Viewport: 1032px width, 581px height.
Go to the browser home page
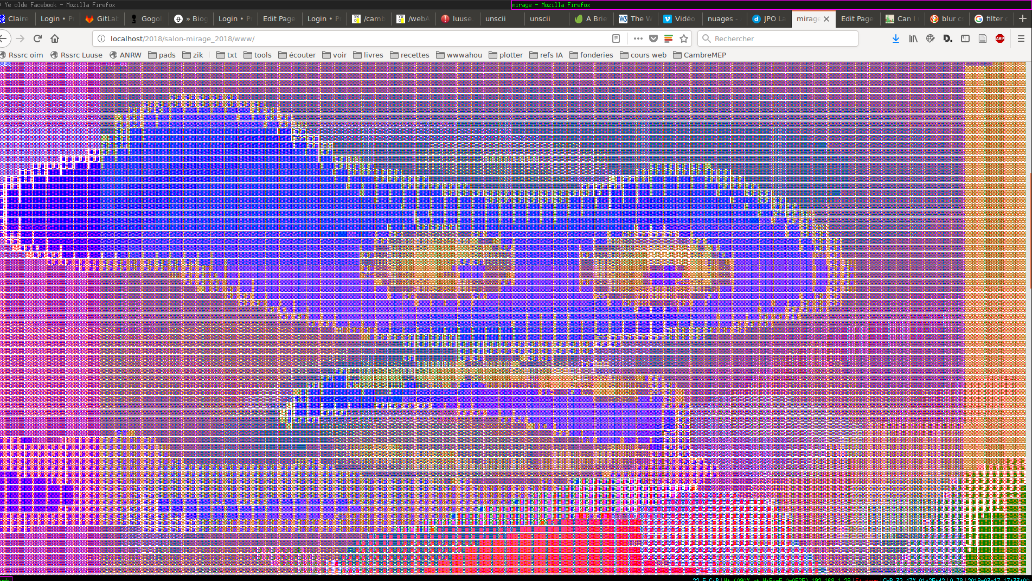(x=55, y=39)
